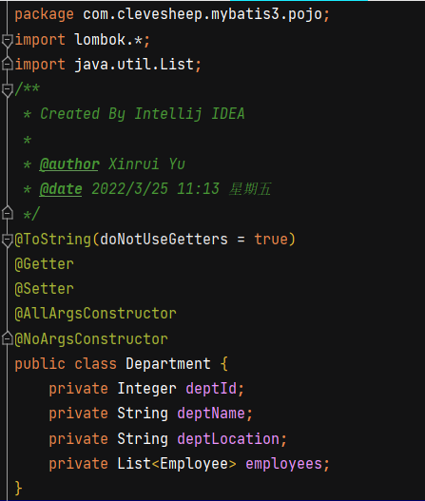Place caret on the Department class name
The height and width of the screenshot is (501, 425).
point(168,363)
